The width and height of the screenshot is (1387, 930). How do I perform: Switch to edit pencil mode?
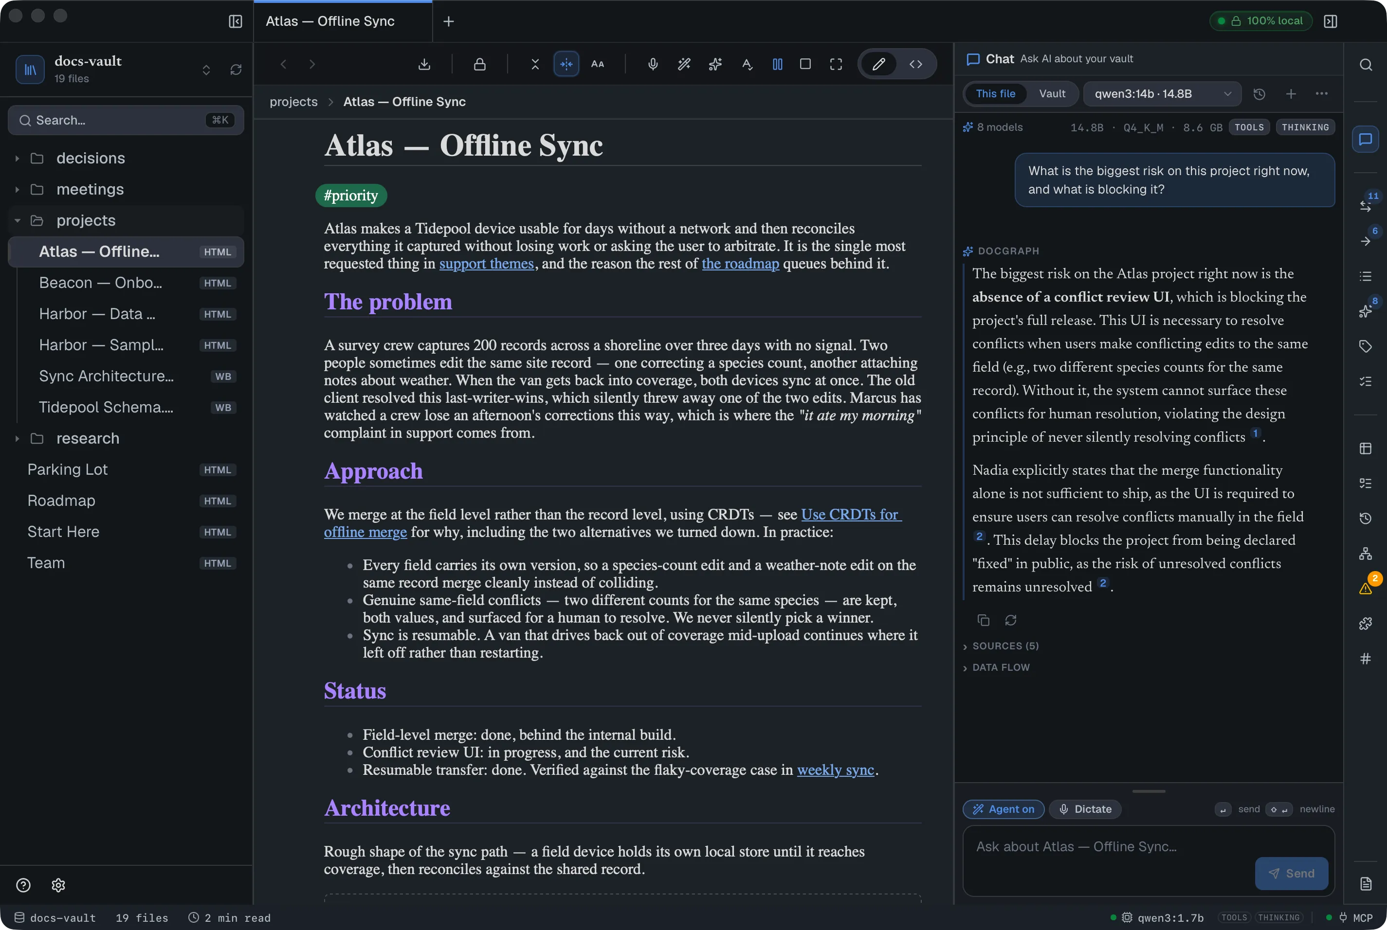(878, 64)
